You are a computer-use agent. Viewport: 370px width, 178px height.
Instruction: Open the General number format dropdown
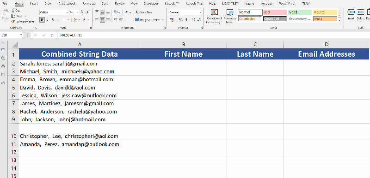point(200,12)
